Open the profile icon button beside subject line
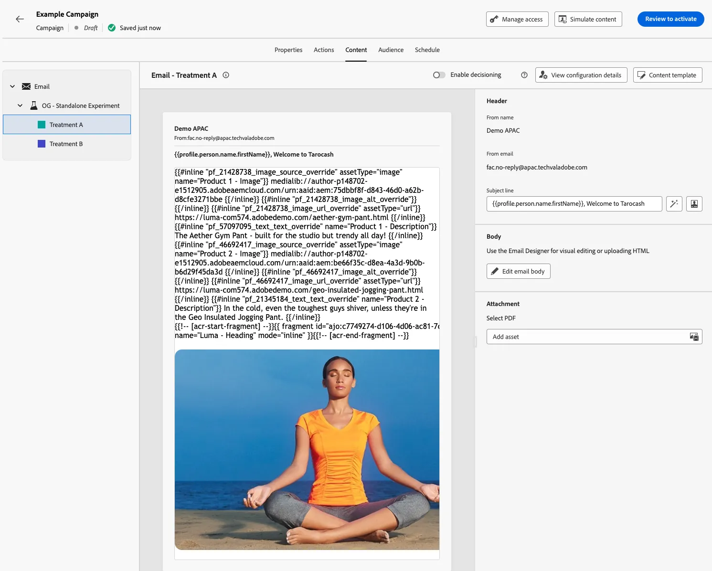 pos(694,204)
